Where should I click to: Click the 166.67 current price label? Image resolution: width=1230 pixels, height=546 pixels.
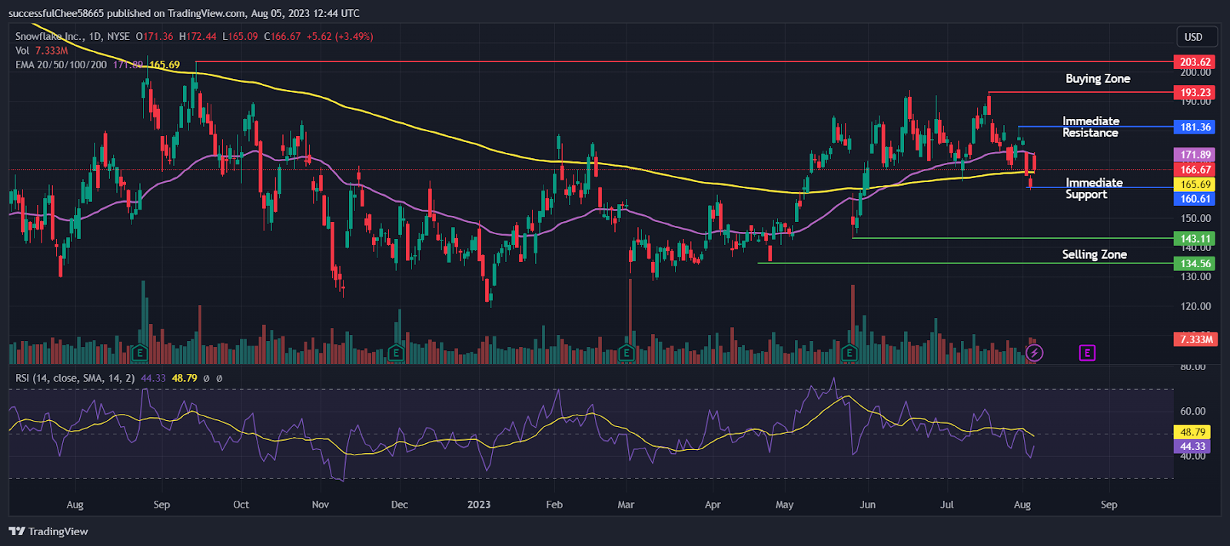coord(1195,170)
